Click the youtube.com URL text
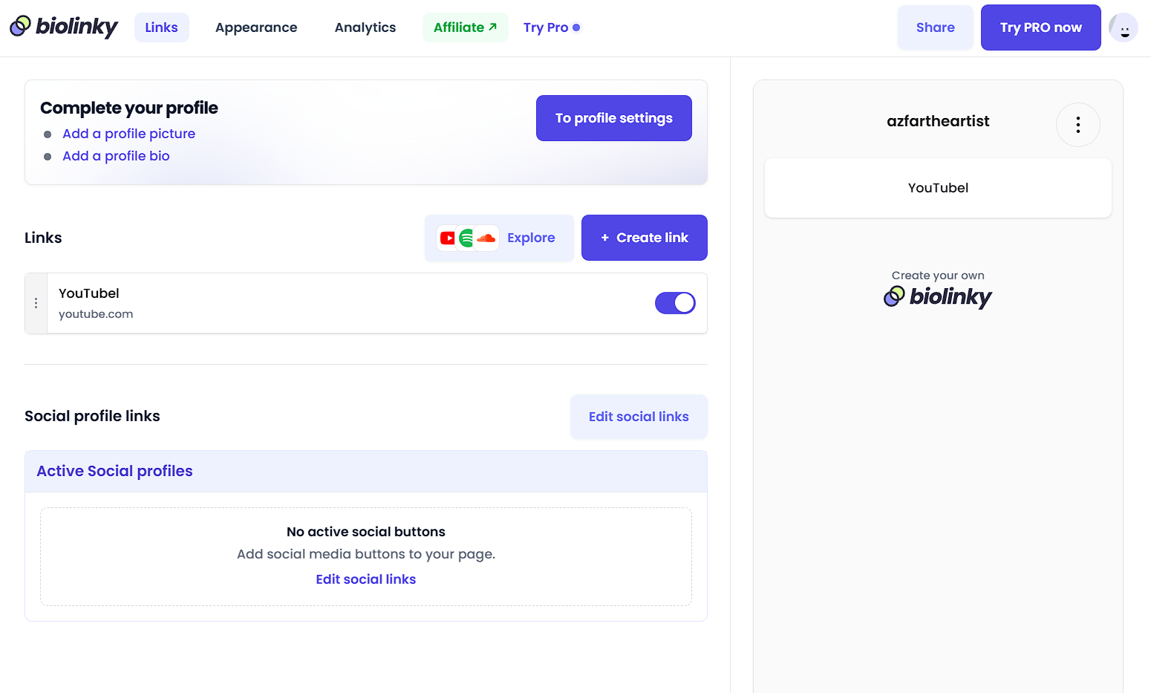 click(x=96, y=314)
